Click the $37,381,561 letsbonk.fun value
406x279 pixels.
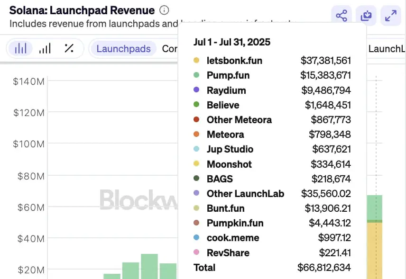click(326, 61)
